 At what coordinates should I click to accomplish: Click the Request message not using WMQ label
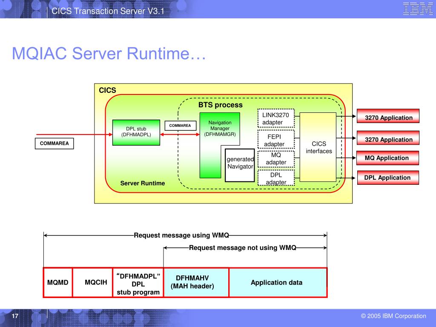[x=242, y=248]
